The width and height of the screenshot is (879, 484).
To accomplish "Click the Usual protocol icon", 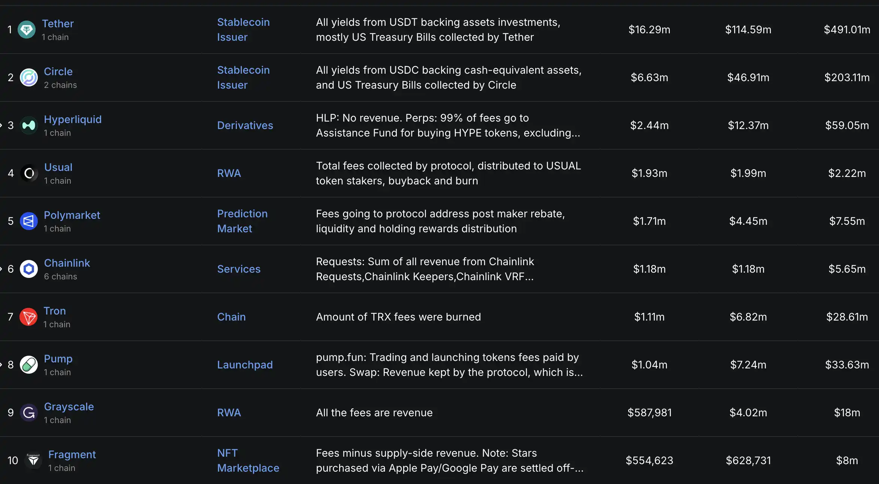I will 28,173.
